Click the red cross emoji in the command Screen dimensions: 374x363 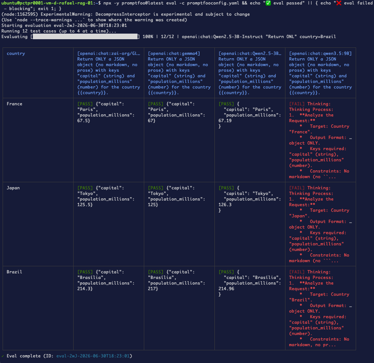click(x=339, y=3)
